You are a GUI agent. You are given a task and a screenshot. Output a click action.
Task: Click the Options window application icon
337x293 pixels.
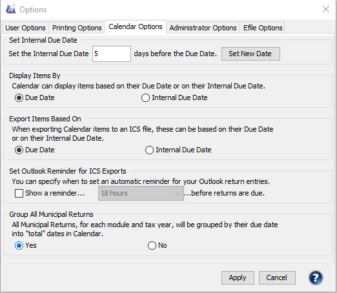click(x=10, y=9)
